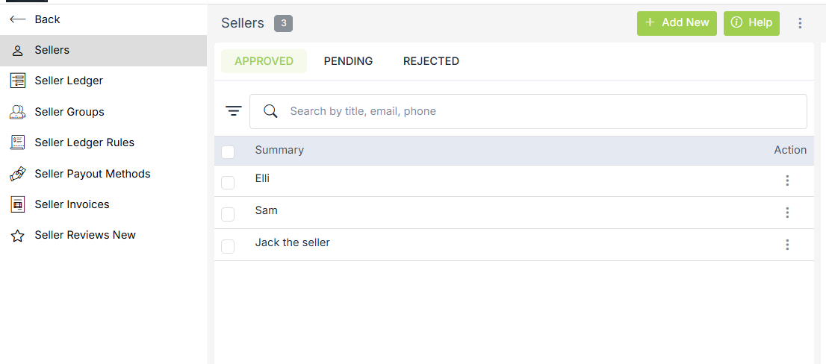
Task: Click the search by title field
Action: [538, 111]
